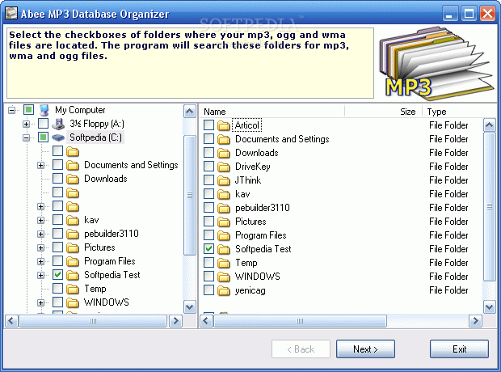Click Program Files folder icon in list
The width and height of the screenshot is (501, 372).
224,236
